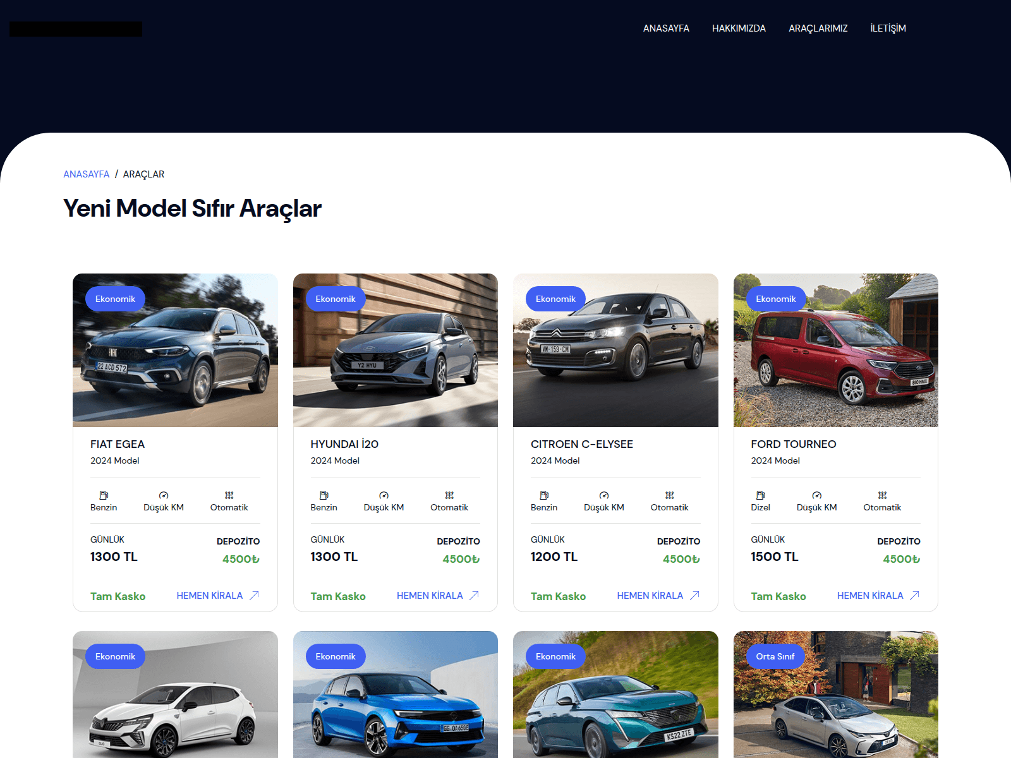
Task: Follow the ANASAYFA breadcrumb link
Action: (86, 174)
